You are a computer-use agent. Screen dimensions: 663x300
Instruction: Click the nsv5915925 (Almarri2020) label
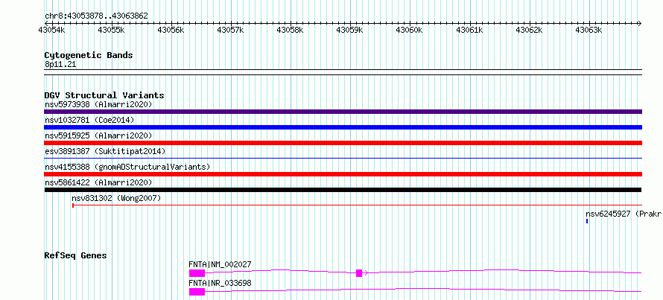pos(98,135)
